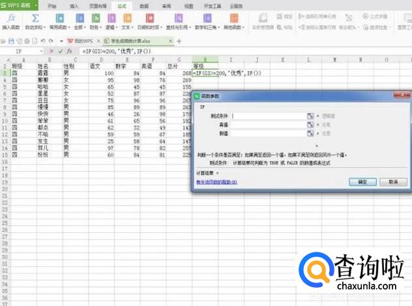Viewport: 412px width, 306px height.
Task: Select the row 20 header
Action: tap(5, 189)
